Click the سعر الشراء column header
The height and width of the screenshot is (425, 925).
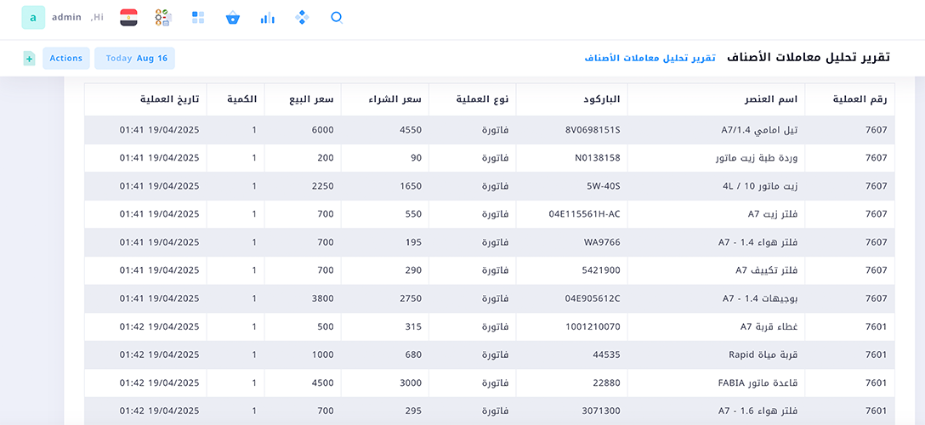point(399,99)
